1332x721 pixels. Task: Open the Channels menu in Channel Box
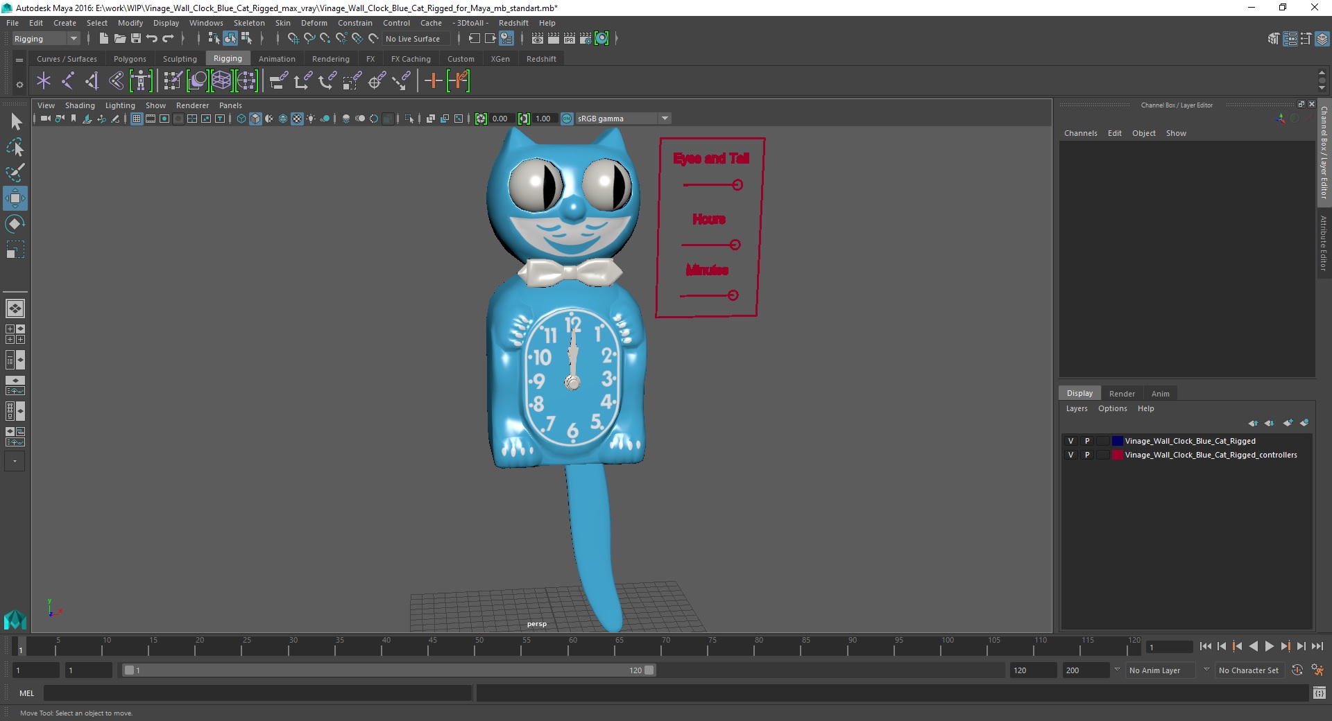click(x=1080, y=133)
